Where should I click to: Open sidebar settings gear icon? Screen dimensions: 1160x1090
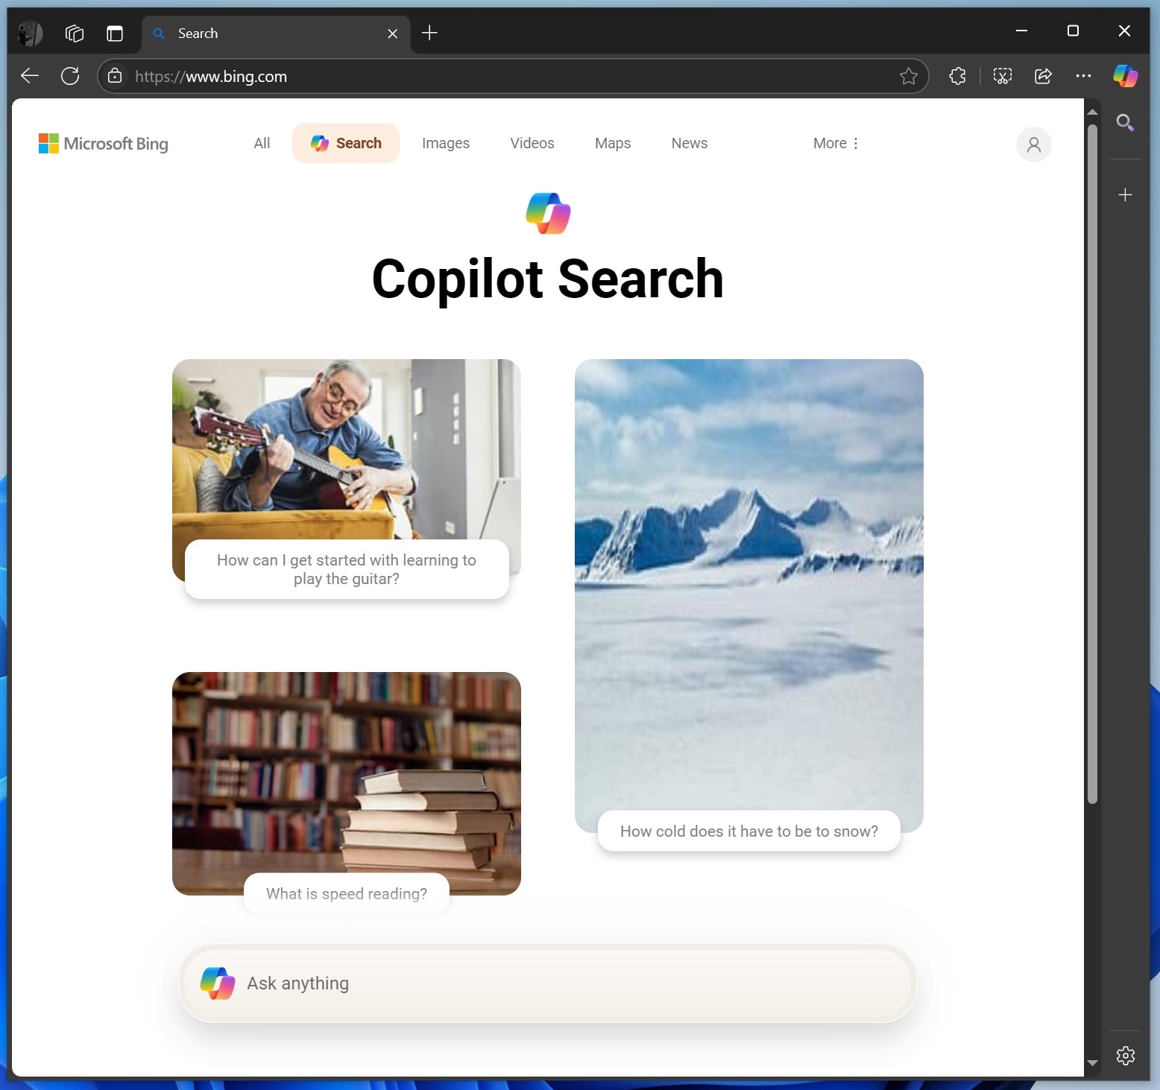[x=1125, y=1055]
